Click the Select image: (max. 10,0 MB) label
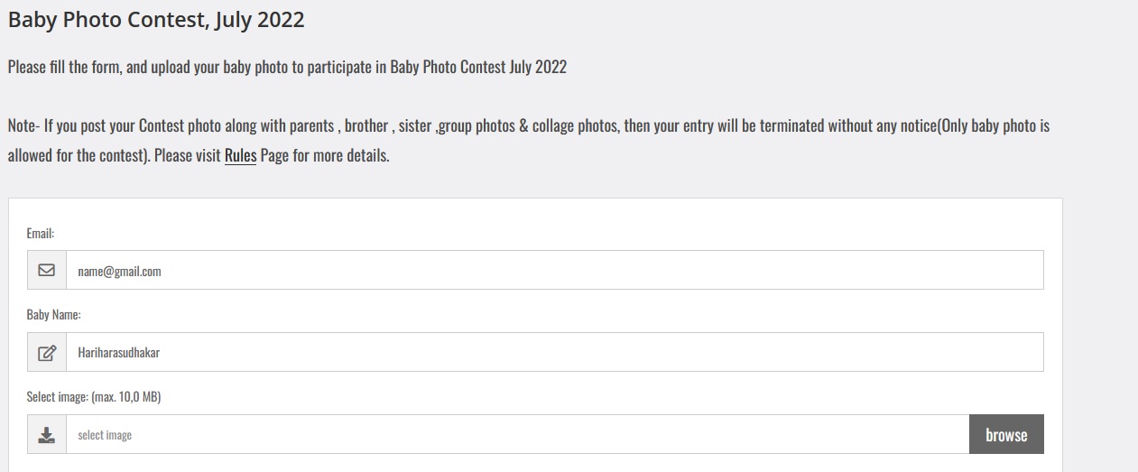This screenshot has height=472, width=1138. tap(94, 397)
